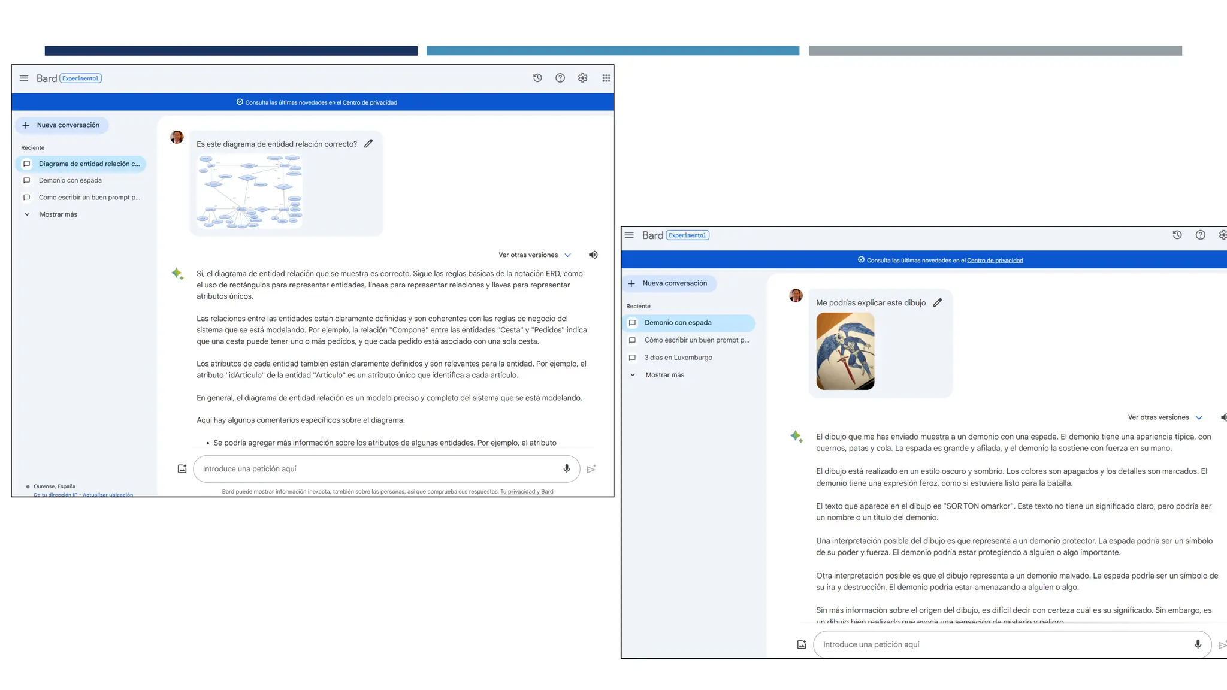Click the demon drawing thumbnail
Viewport: 1227px width, 690px height.
[845, 352]
